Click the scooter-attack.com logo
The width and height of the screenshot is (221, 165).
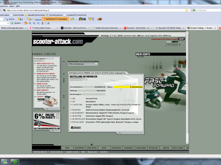click(58, 41)
